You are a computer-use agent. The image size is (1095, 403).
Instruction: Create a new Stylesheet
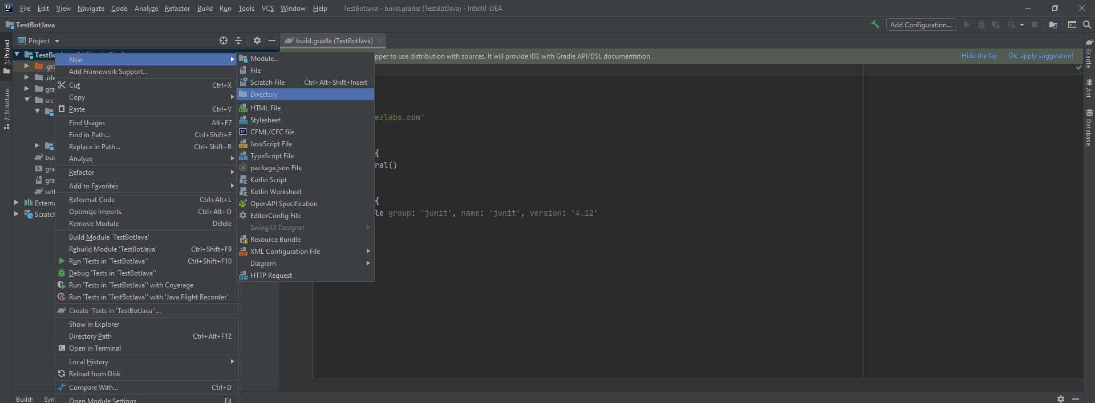(306, 120)
